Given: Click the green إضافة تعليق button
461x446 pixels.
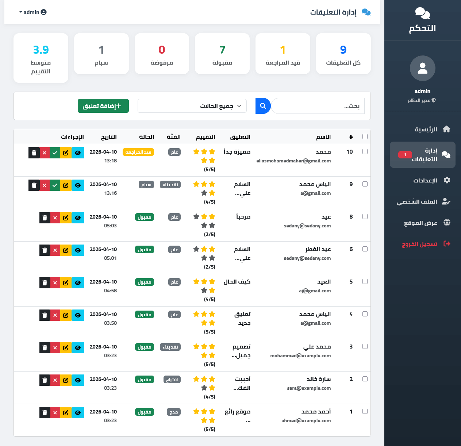Looking at the screenshot, I should [x=103, y=106].
